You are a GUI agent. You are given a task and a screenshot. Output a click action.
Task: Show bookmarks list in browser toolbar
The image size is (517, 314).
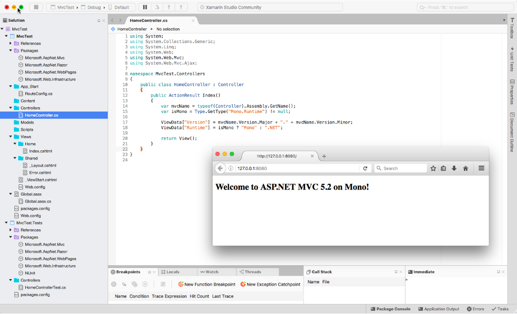pos(443,168)
